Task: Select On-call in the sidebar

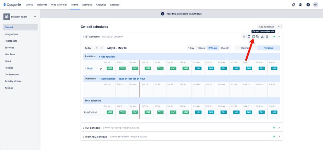Action: pyautogui.click(x=20, y=27)
